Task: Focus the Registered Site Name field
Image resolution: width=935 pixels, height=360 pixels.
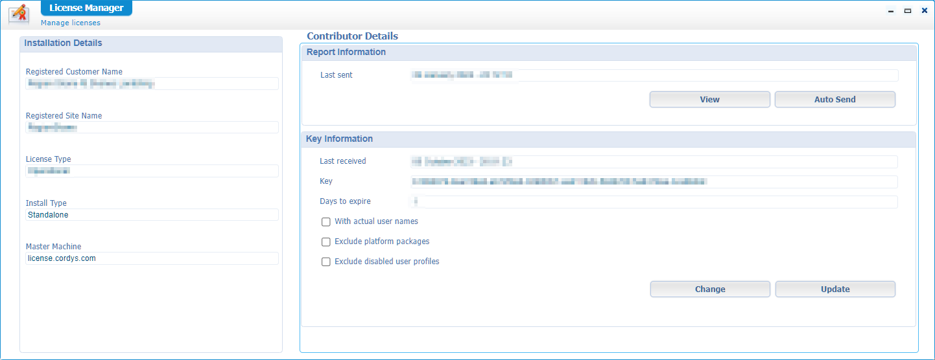Action: coord(152,128)
